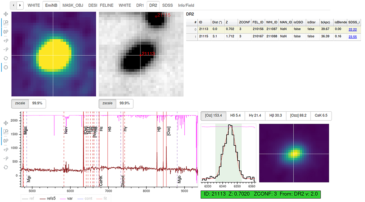The height and width of the screenshot is (202, 365).
Task: Go to next source with right arrow
Action: click(20, 5)
